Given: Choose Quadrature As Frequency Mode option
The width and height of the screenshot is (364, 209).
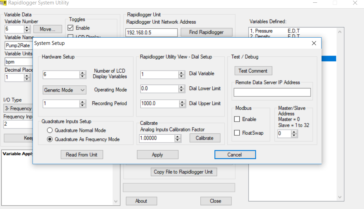Looking at the screenshot, I should coord(50,139).
